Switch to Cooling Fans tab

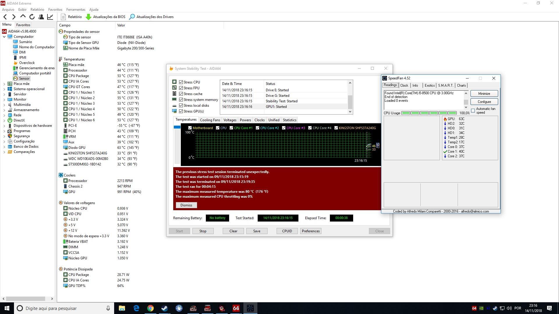coord(210,120)
